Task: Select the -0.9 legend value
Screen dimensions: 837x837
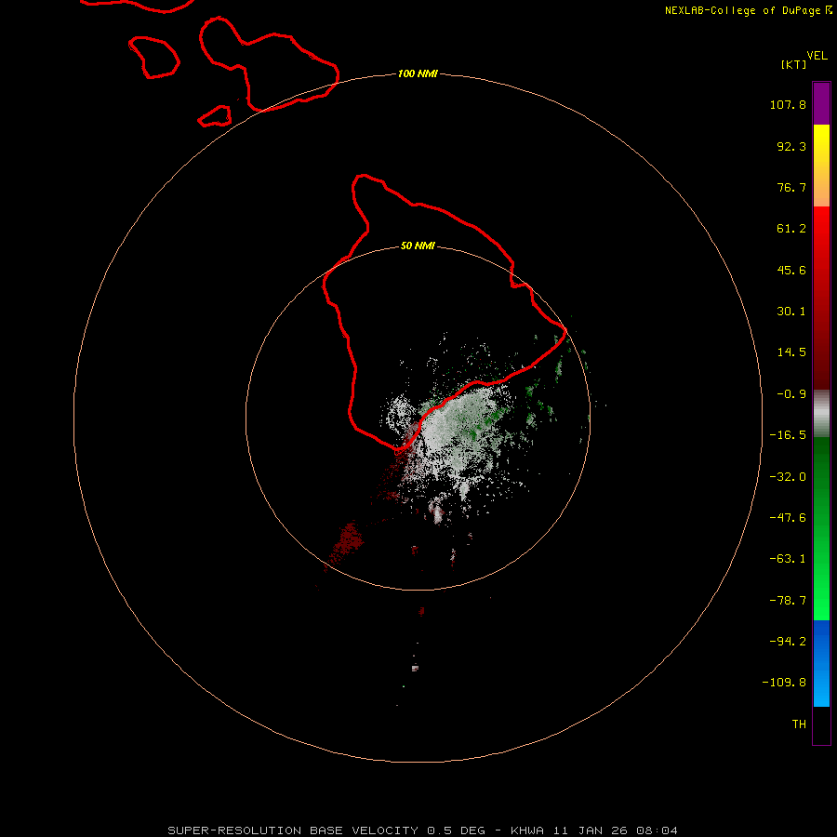Action: [791, 394]
